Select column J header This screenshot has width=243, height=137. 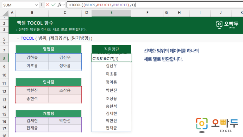pyautogui.click(x=221, y=13)
